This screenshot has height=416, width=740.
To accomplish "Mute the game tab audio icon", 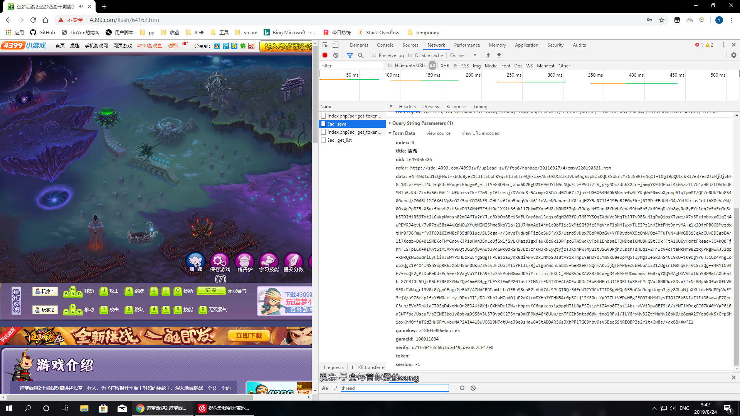I will click(81, 7).
